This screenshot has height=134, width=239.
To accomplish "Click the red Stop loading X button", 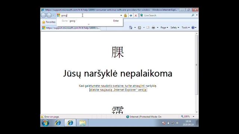I will [x=136, y=15].
